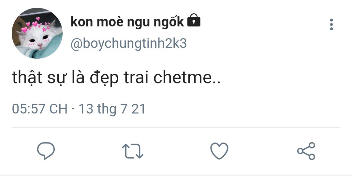Like the tweet with the heart icon
Screen dimensions: 352x181
[219, 151]
